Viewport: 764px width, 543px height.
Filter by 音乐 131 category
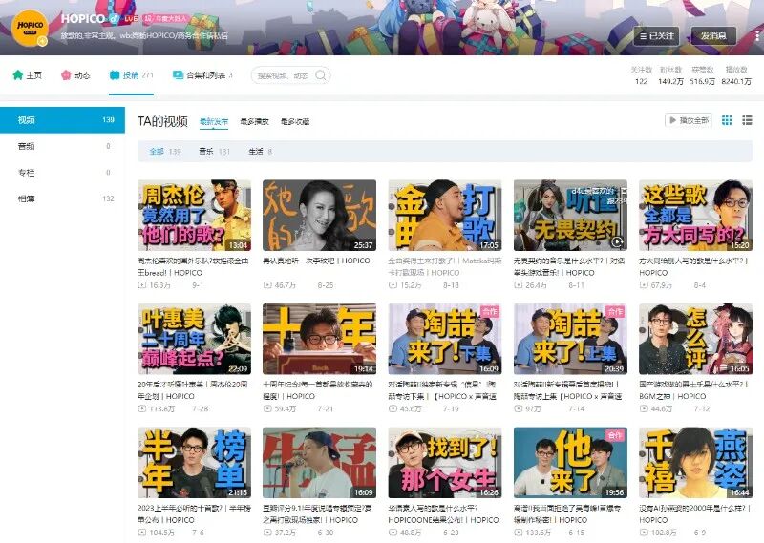(214, 152)
